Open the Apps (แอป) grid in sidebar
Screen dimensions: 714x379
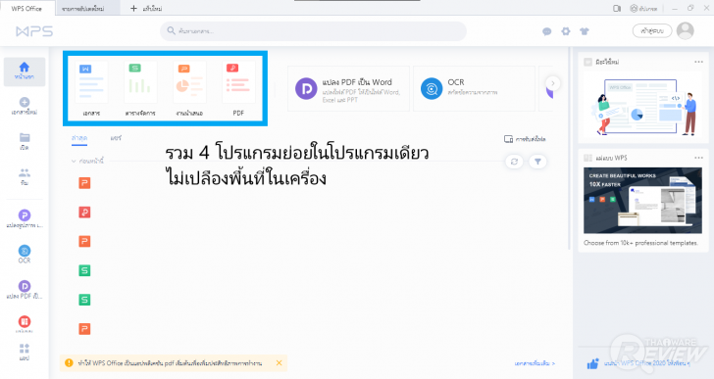tap(25, 353)
